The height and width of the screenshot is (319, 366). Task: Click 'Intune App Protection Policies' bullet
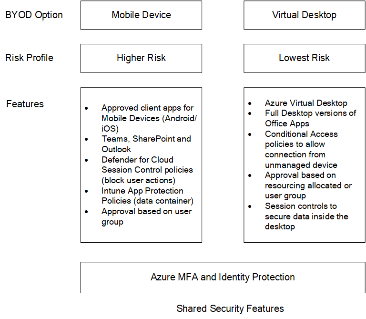click(148, 196)
